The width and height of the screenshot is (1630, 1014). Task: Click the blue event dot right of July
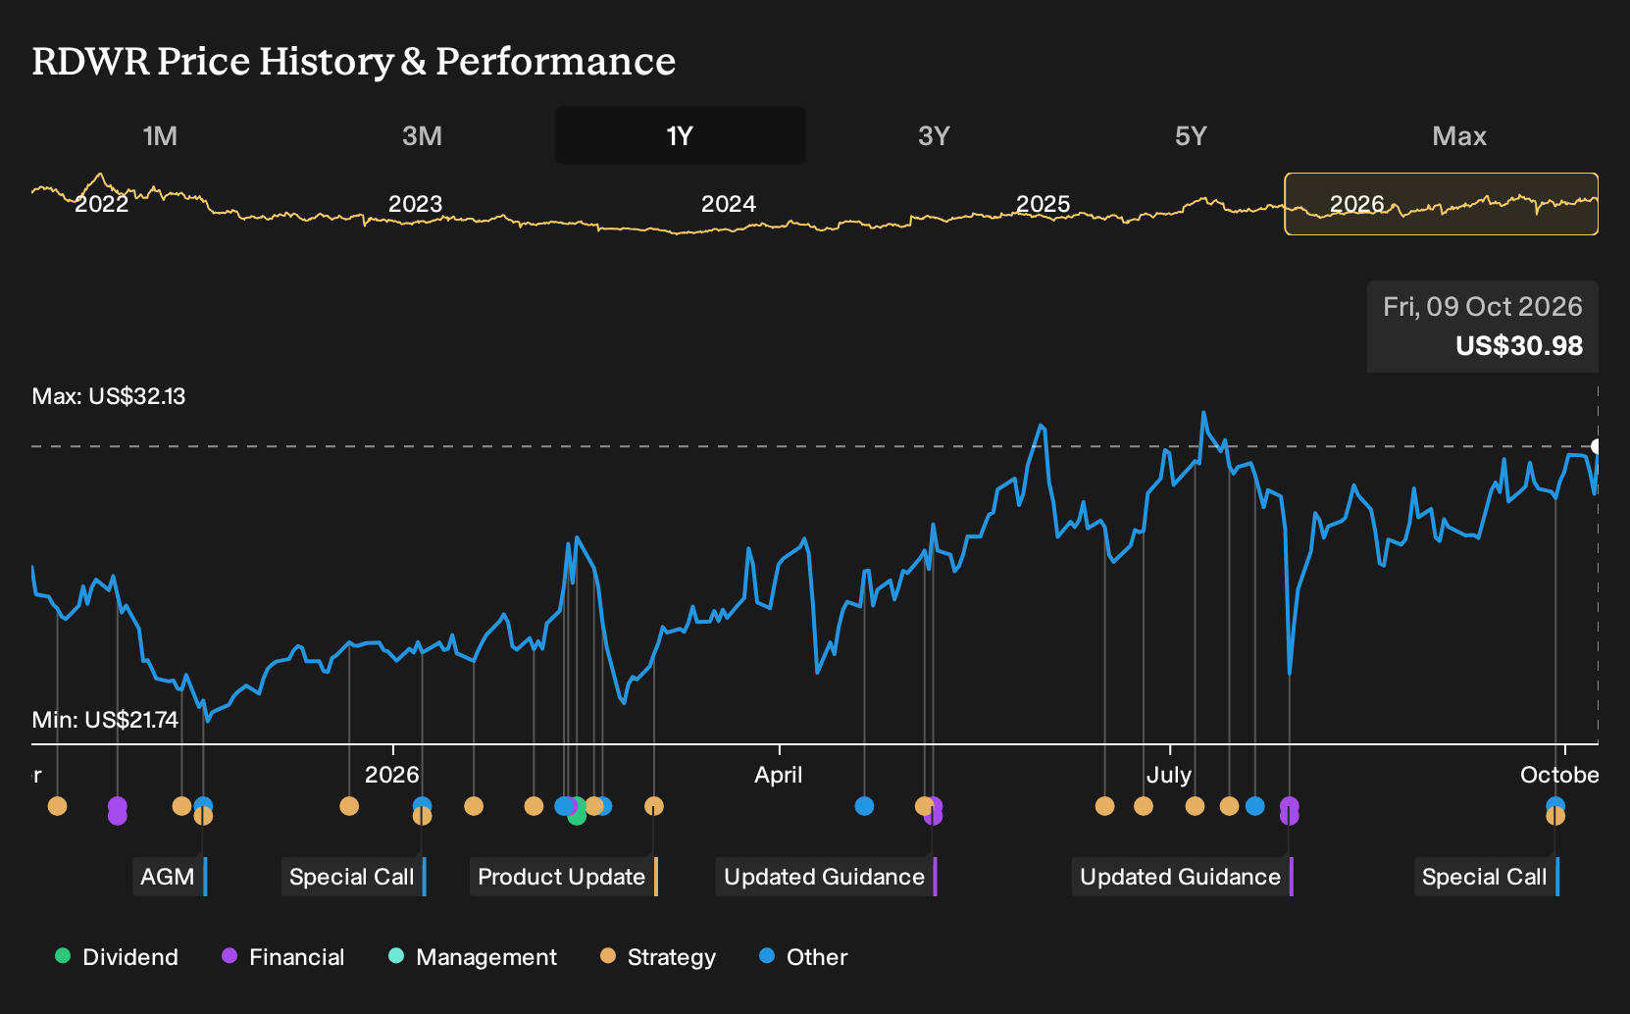coord(1255,806)
